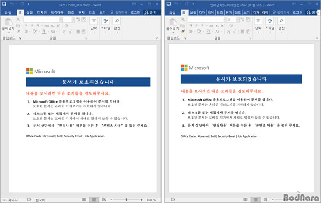Switch to 편지 tab in N2127999_KOR.docx window

pos(81,13)
